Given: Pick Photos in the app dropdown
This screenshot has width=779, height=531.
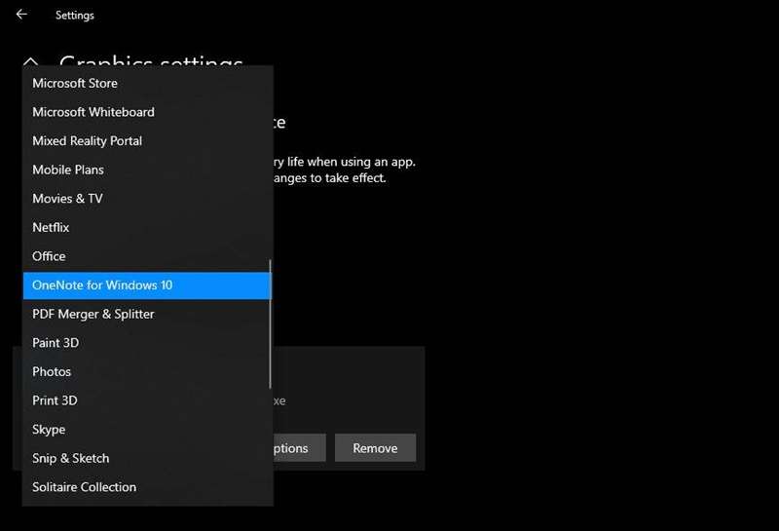Looking at the screenshot, I should [52, 371].
